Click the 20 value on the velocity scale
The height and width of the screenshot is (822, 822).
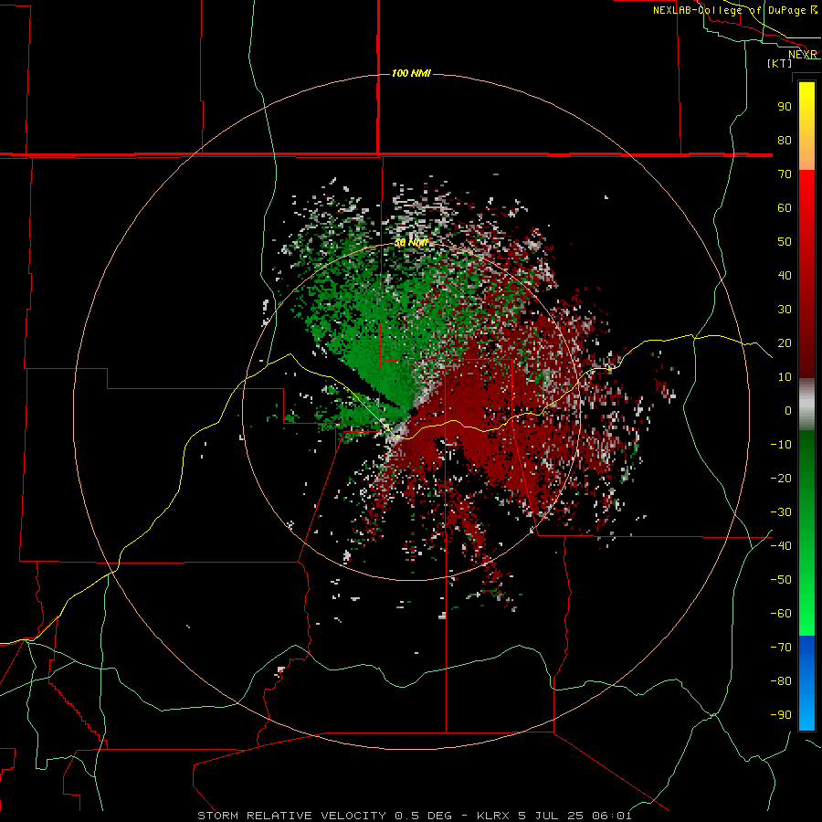(785, 342)
